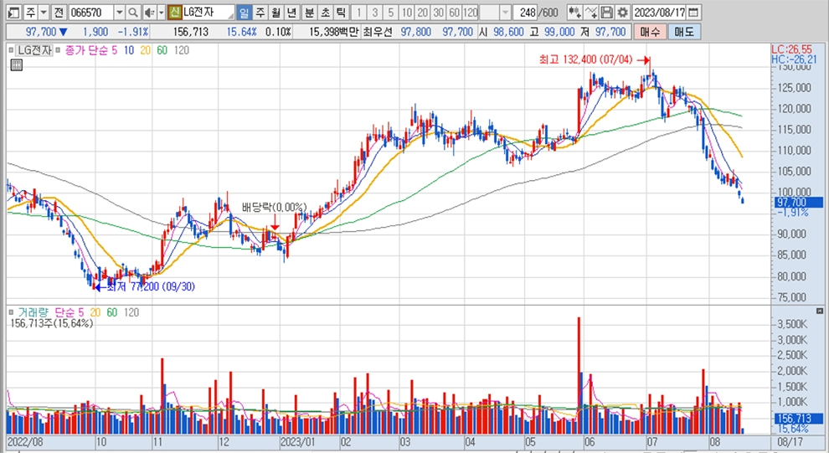
Task: Select the 틱 tick chart tab
Action: (x=339, y=13)
